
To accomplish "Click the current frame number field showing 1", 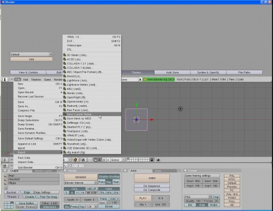I will 78,166.
